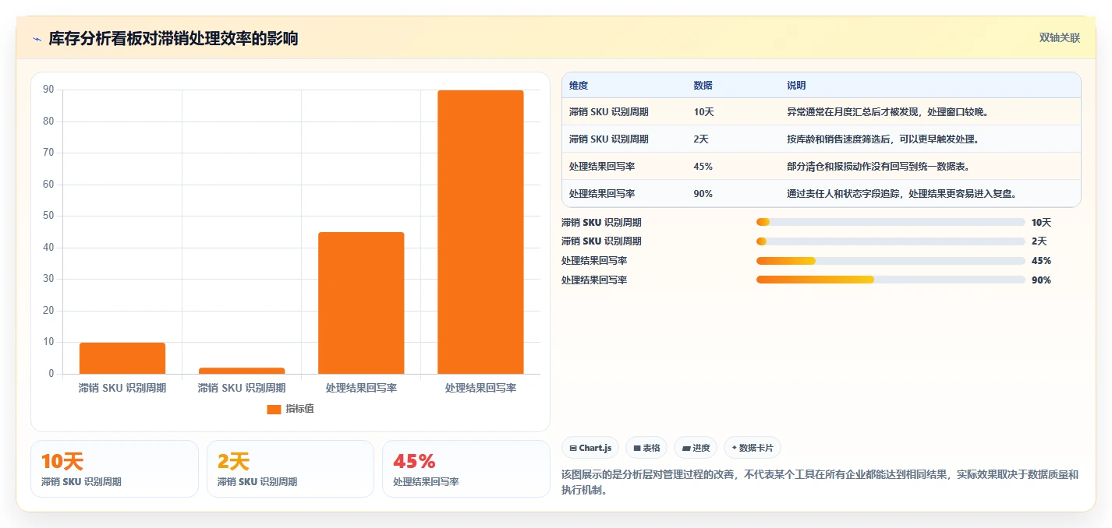The height and width of the screenshot is (528, 1112).
Task: Toggle the 指标值 legend label text
Action: click(x=299, y=409)
